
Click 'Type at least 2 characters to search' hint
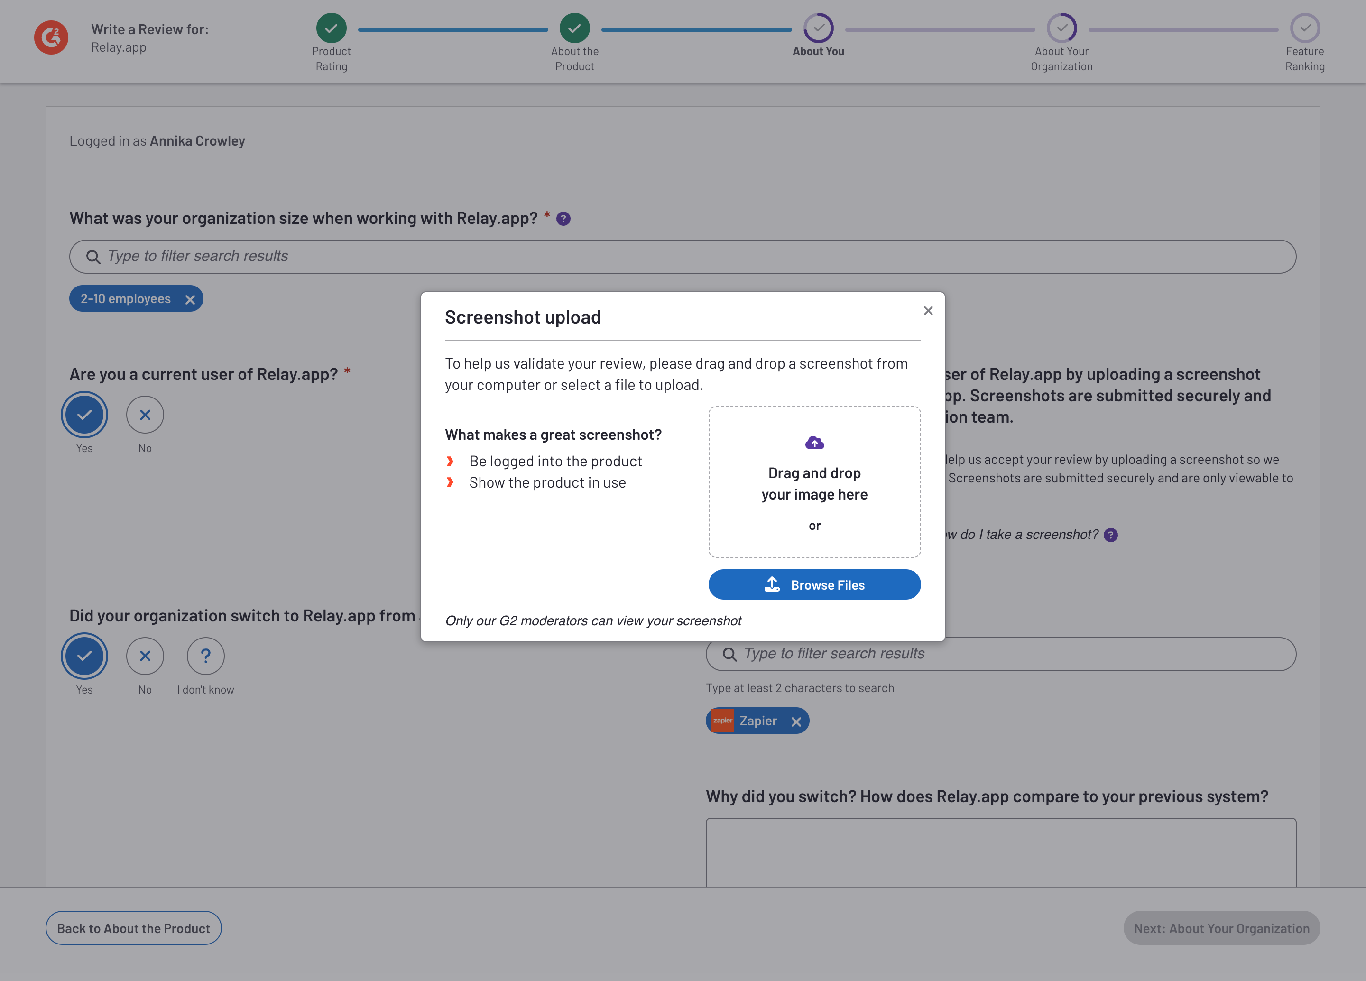tap(799, 688)
